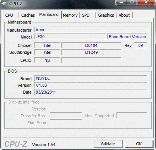The image size is (156, 150).
Task: Click the Manufacturer field showing Acer
Action: click(x=91, y=30)
